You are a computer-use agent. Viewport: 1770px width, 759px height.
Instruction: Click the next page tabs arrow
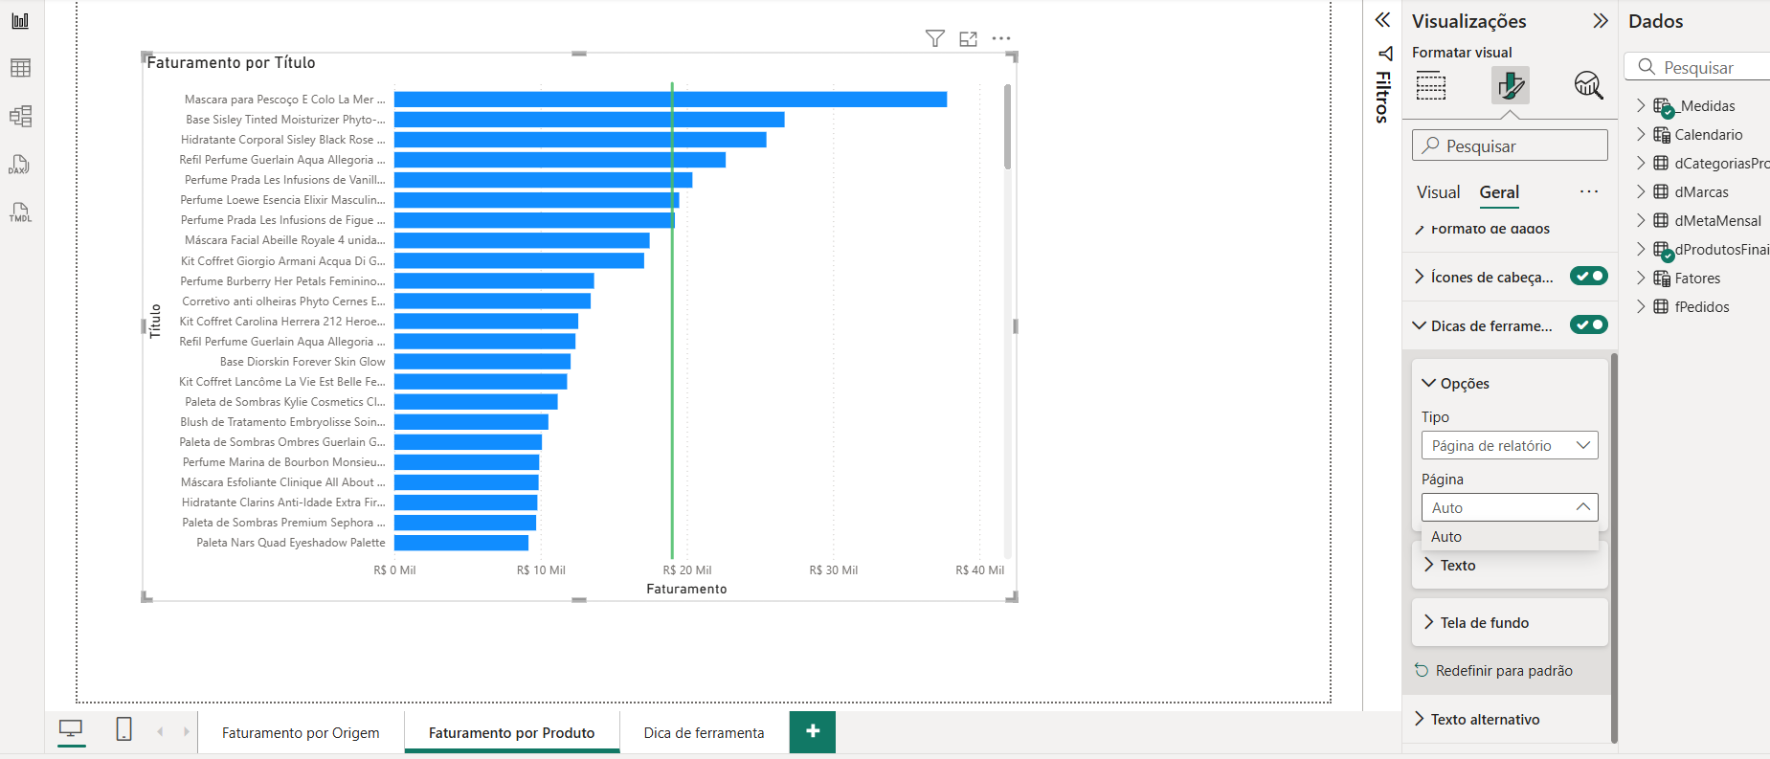(186, 731)
